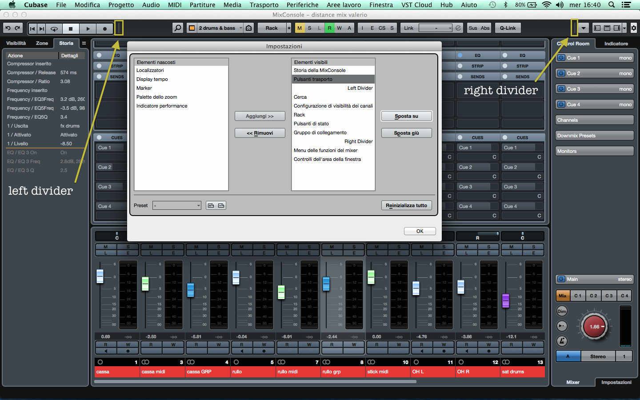Click magnifier search channel icon
Image resolution: width=640 pixels, height=400 pixels.
tap(178, 28)
